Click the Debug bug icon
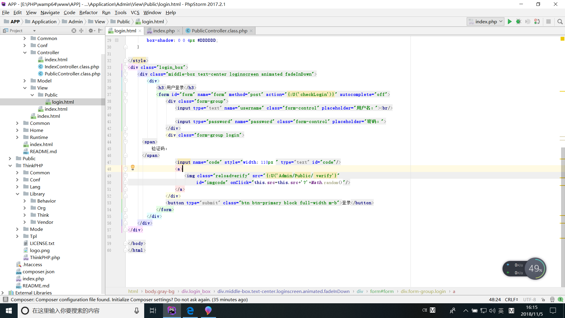565x318 pixels. [519, 21]
